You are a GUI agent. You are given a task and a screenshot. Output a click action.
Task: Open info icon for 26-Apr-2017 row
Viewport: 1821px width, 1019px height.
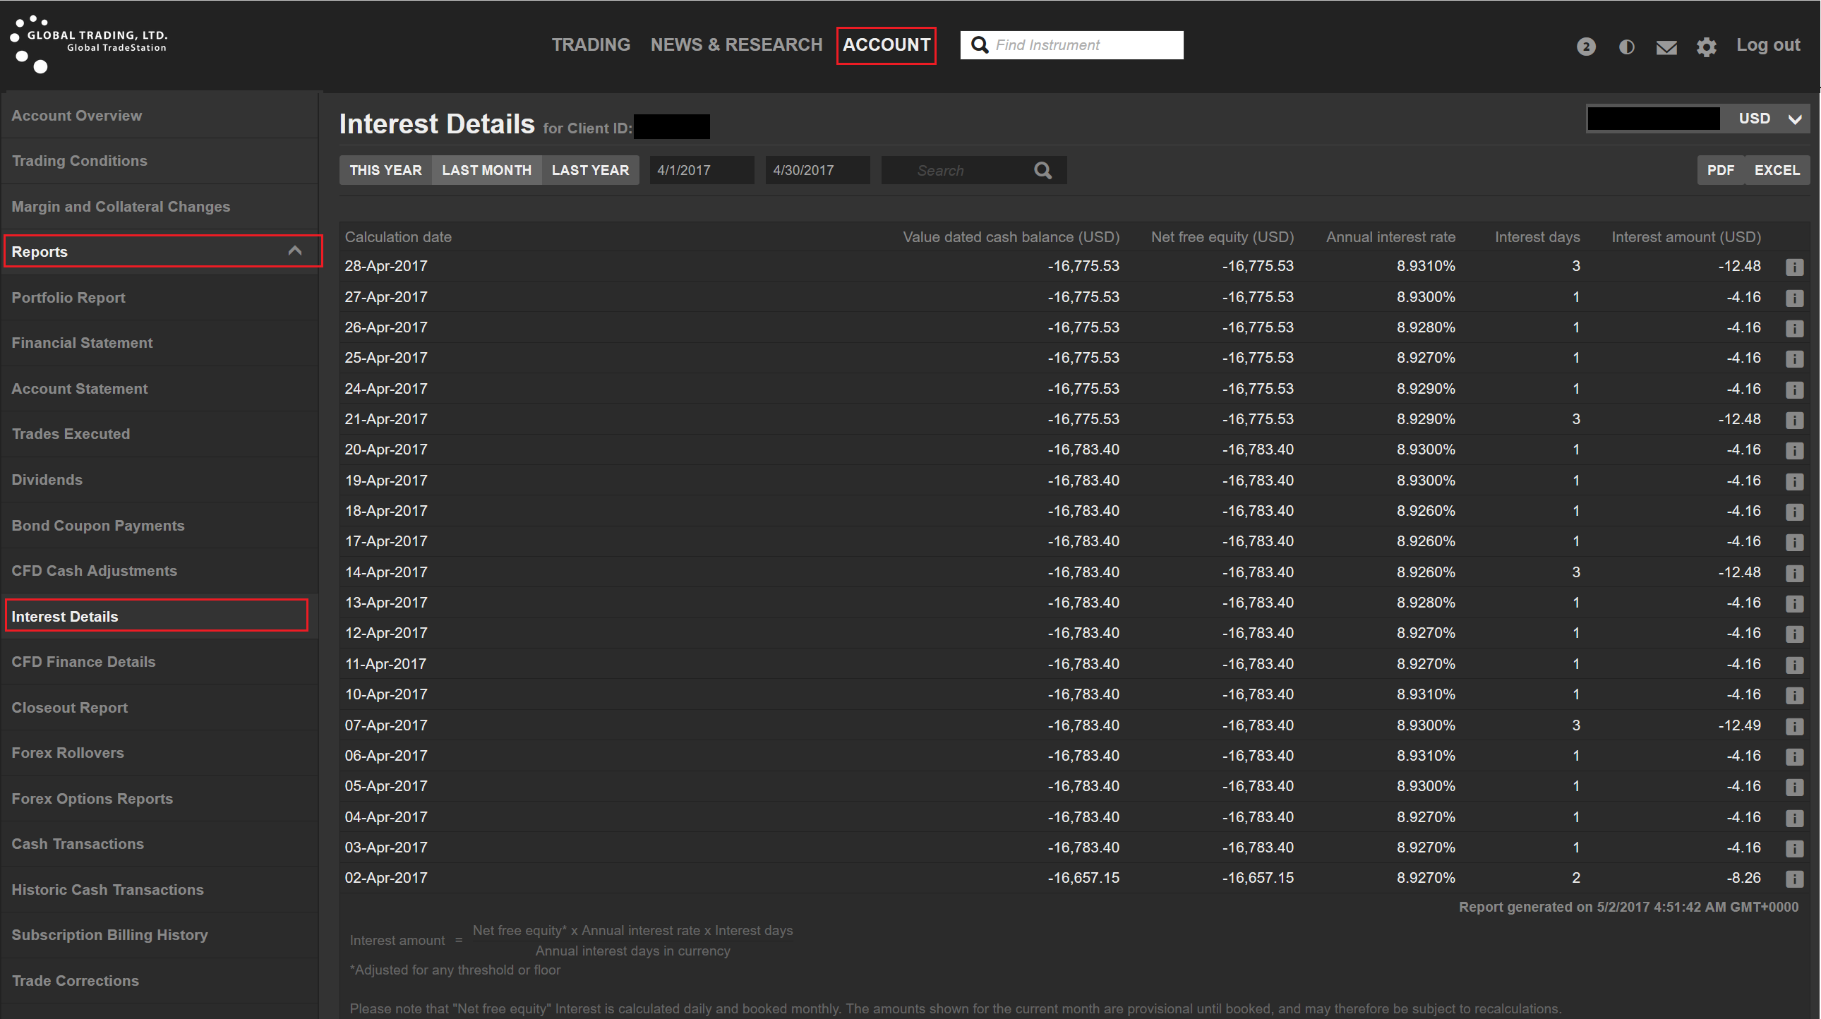[x=1794, y=328]
